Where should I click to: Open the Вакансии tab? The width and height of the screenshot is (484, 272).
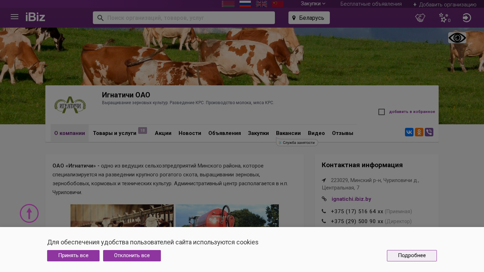coord(288,133)
